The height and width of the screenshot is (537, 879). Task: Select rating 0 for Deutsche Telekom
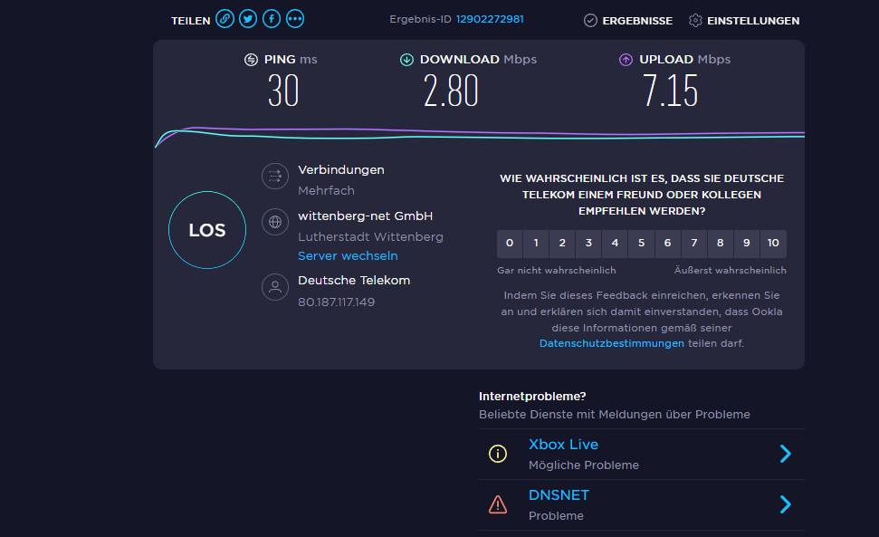point(510,244)
